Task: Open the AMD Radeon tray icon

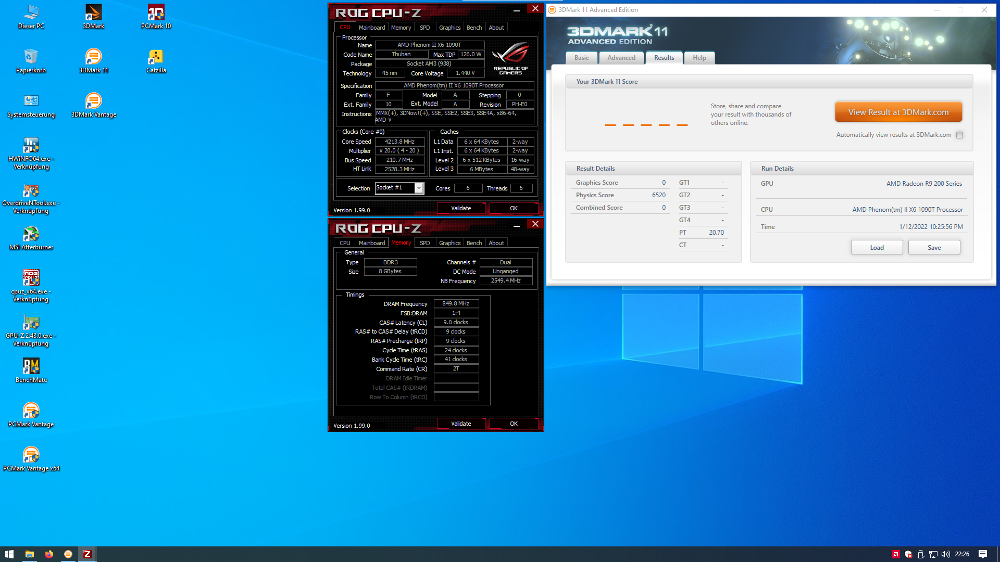Action: click(896, 554)
